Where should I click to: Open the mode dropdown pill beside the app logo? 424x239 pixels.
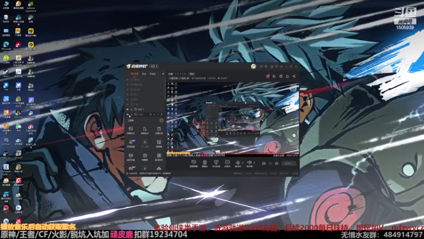(154, 66)
